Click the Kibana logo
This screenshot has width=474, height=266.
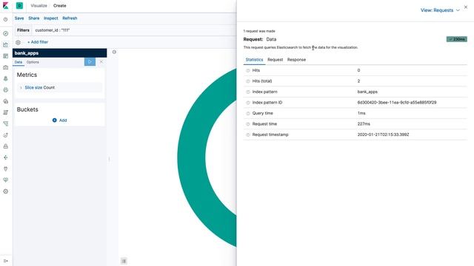pos(5,6)
